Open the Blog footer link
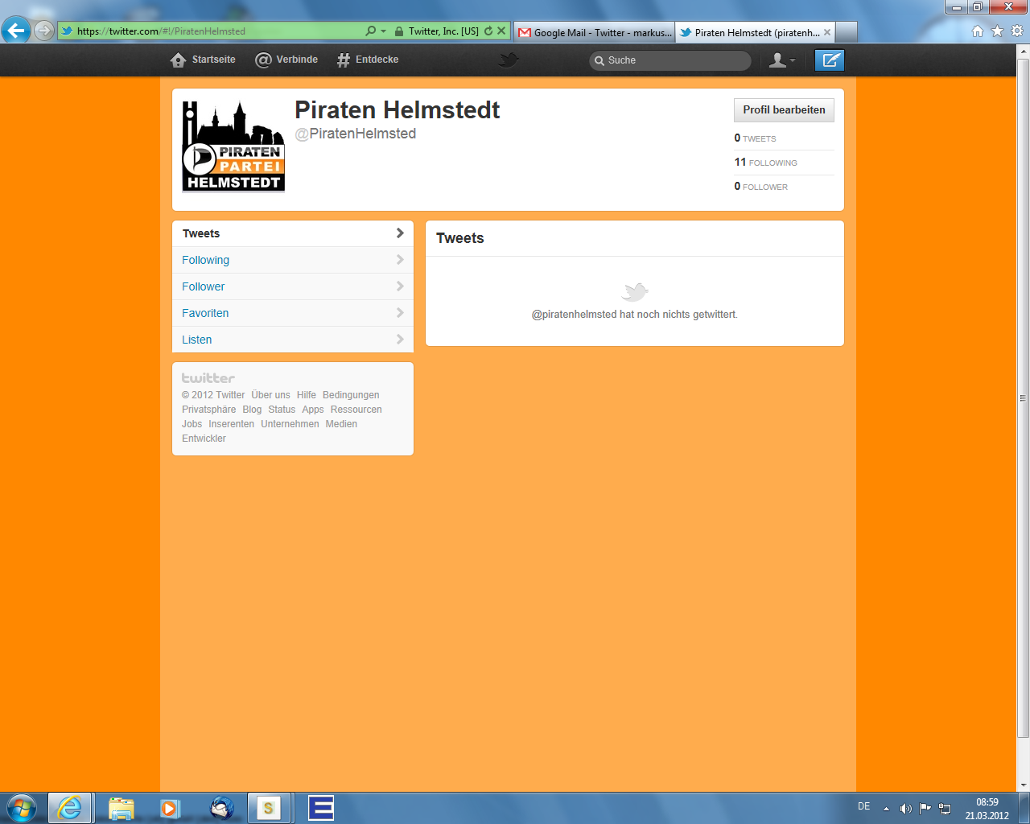The image size is (1030, 824). coord(252,410)
